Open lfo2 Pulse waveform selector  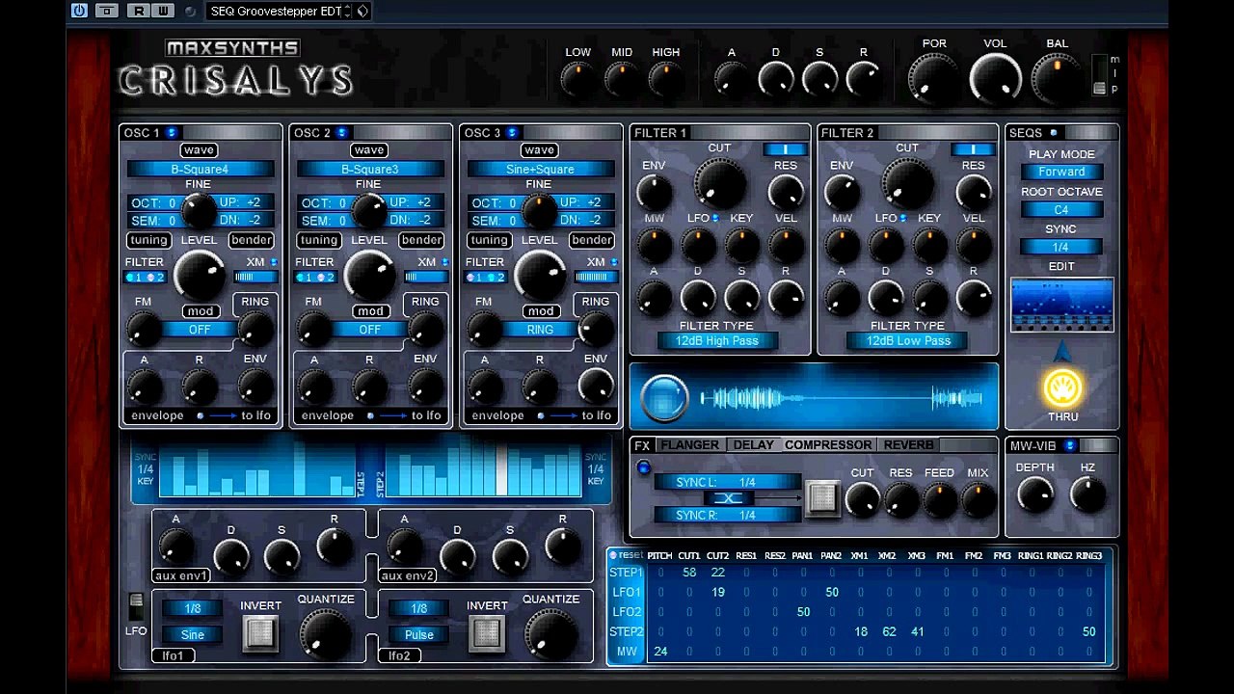(x=419, y=634)
